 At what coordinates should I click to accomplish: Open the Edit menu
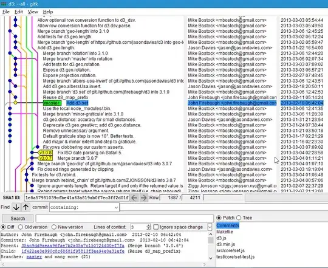tap(19, 12)
